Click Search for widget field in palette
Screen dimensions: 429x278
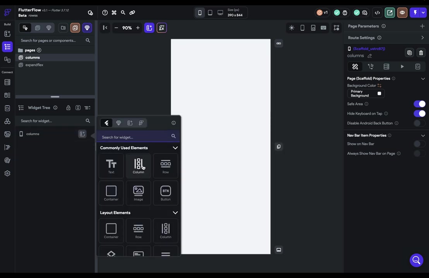coord(139,136)
